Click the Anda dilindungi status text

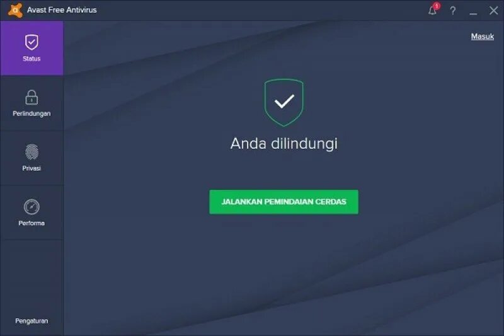(x=284, y=144)
